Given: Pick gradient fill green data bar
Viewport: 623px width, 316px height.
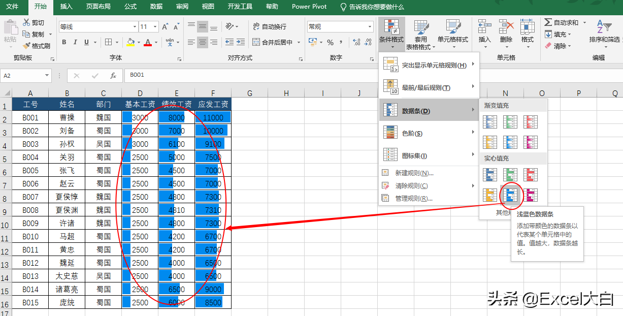Looking at the screenshot, I should [510, 122].
